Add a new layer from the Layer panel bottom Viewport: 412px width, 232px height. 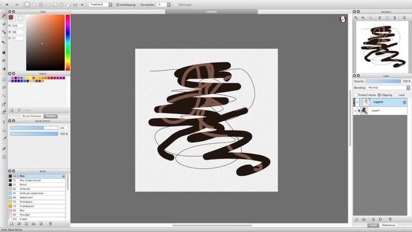[356, 219]
